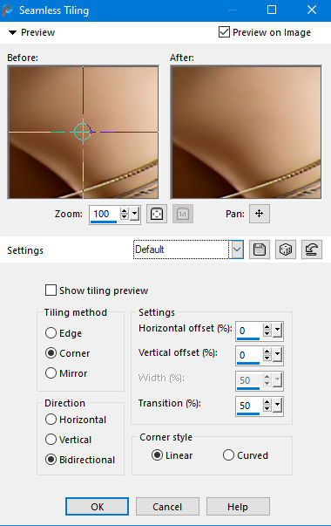Click the blue slider under Vertical offset

point(248,363)
